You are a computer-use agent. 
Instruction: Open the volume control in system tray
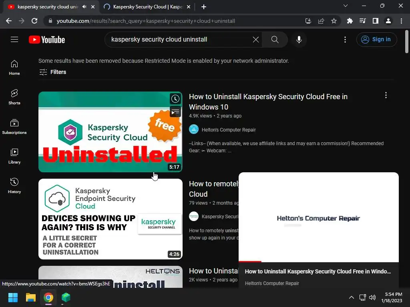point(372,297)
